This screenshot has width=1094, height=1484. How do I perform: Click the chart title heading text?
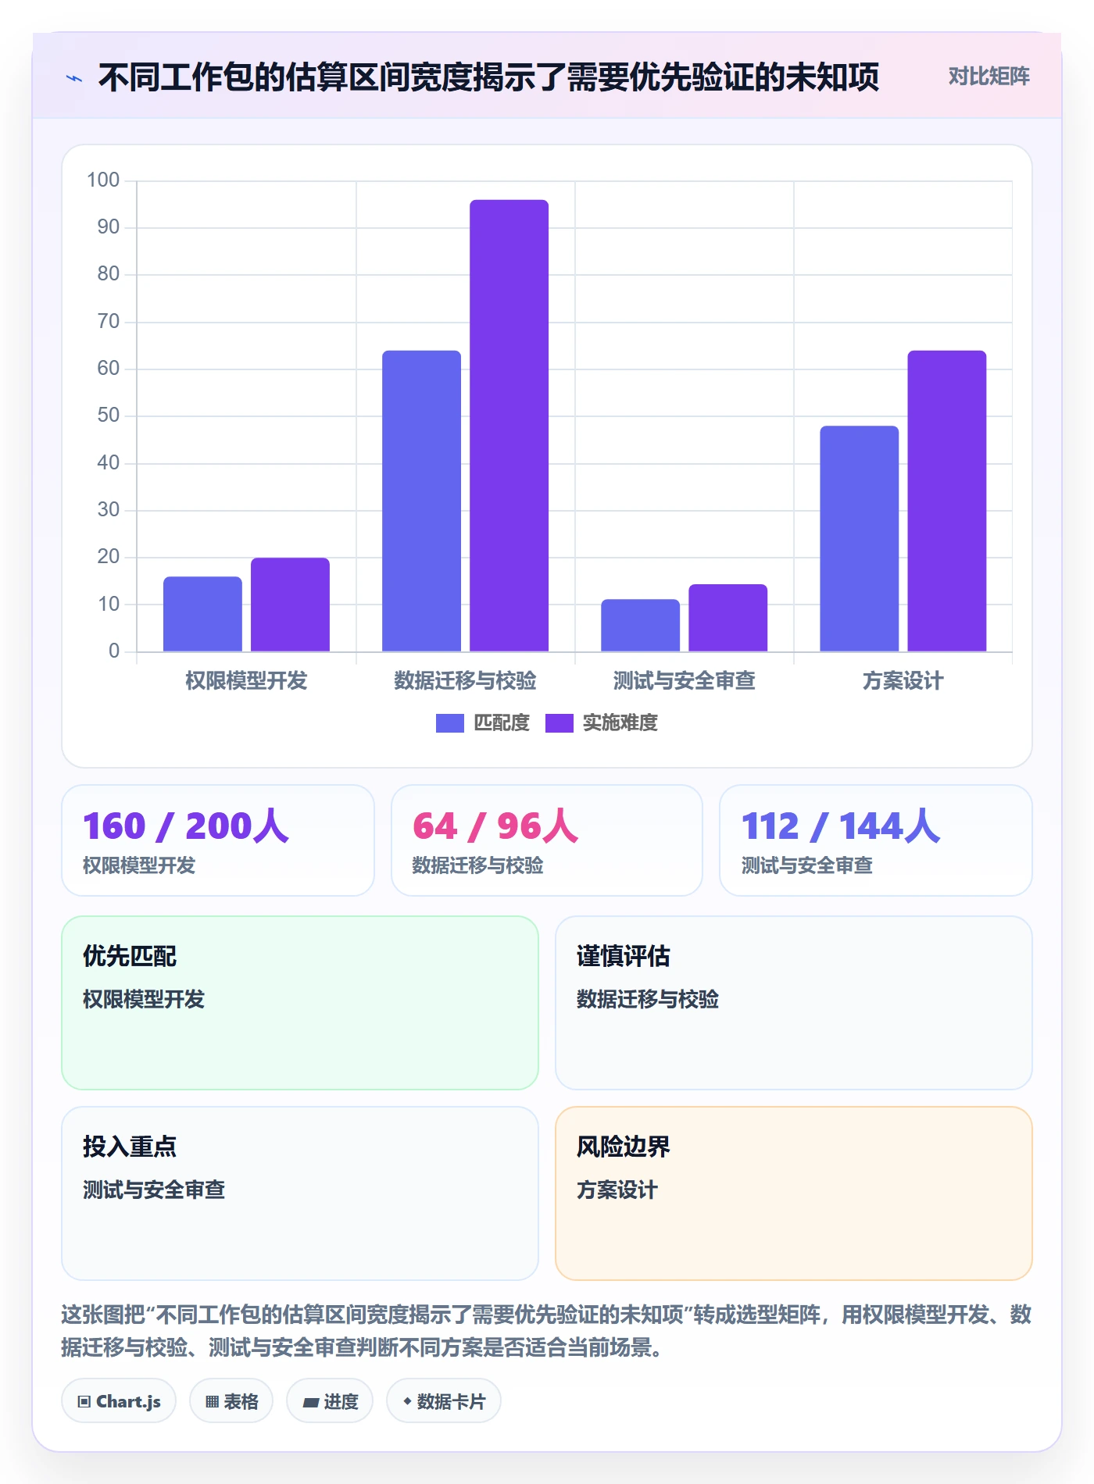pyautogui.click(x=488, y=77)
